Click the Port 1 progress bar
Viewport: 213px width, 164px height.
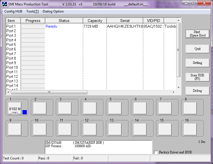pos(33,26)
